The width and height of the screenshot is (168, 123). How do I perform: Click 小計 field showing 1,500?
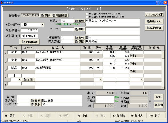point(105,93)
